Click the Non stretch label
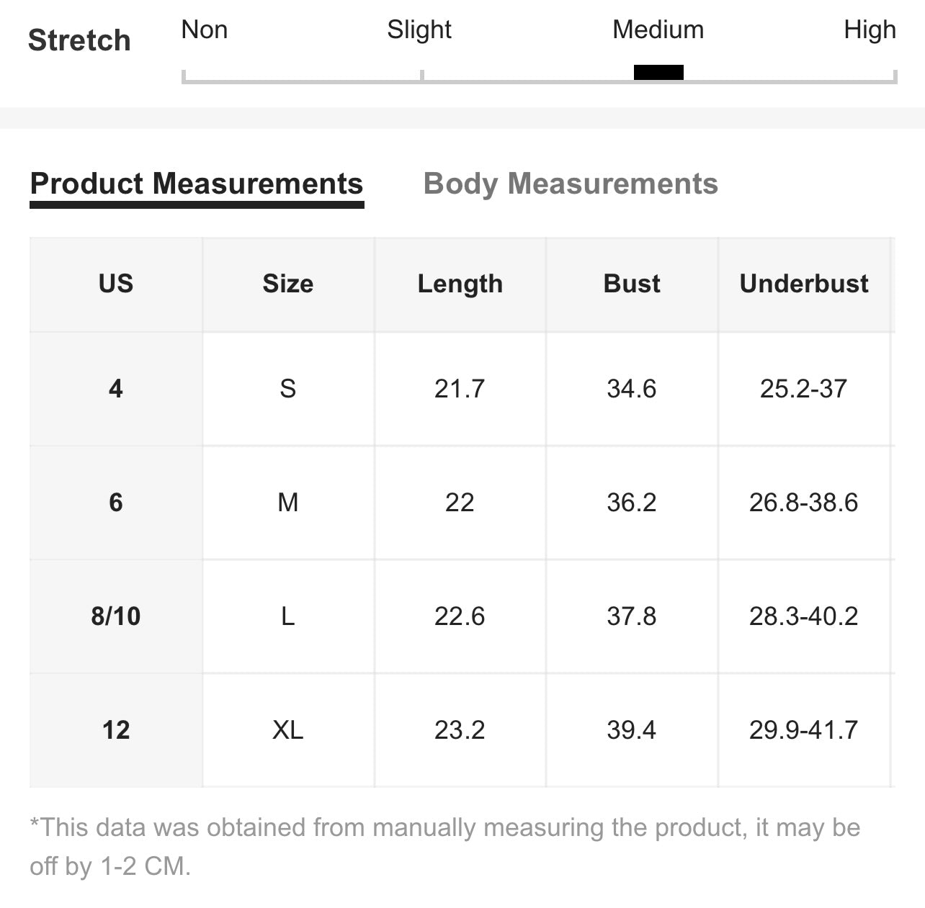The width and height of the screenshot is (925, 908). [205, 30]
